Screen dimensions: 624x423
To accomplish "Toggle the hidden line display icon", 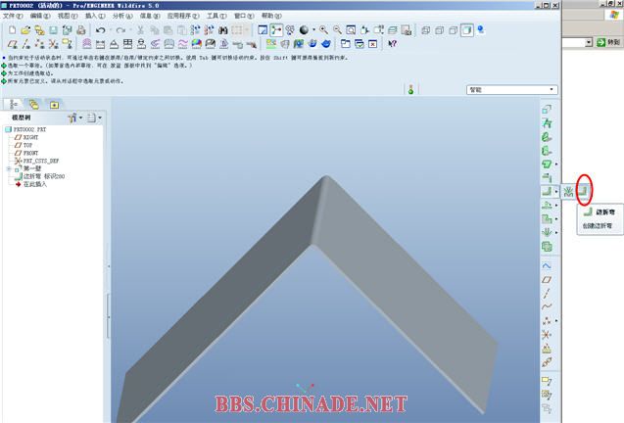I will 439,30.
